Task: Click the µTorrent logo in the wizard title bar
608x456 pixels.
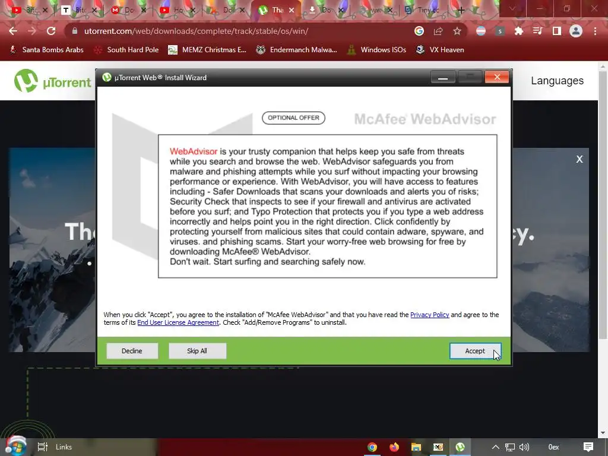Action: pos(107,78)
